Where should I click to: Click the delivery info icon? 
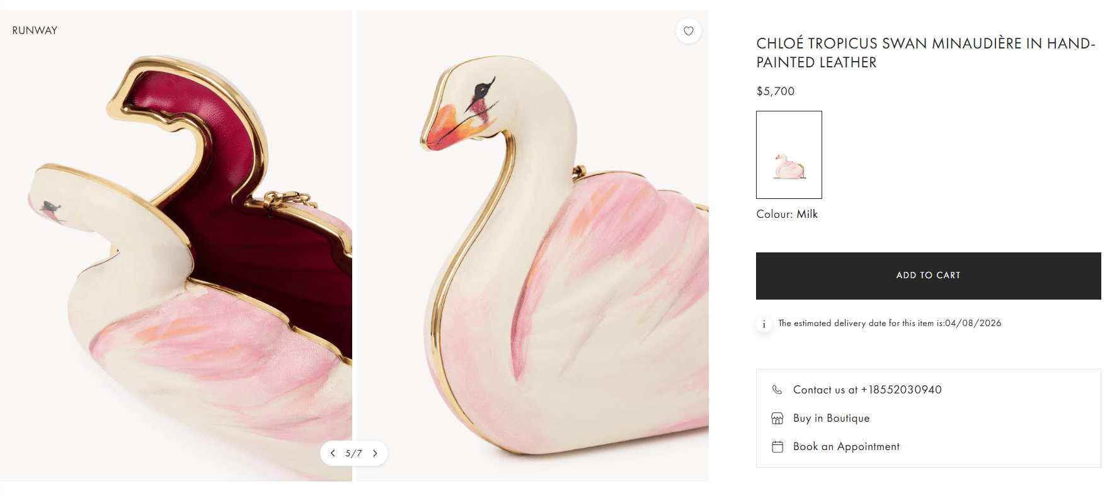click(x=764, y=324)
